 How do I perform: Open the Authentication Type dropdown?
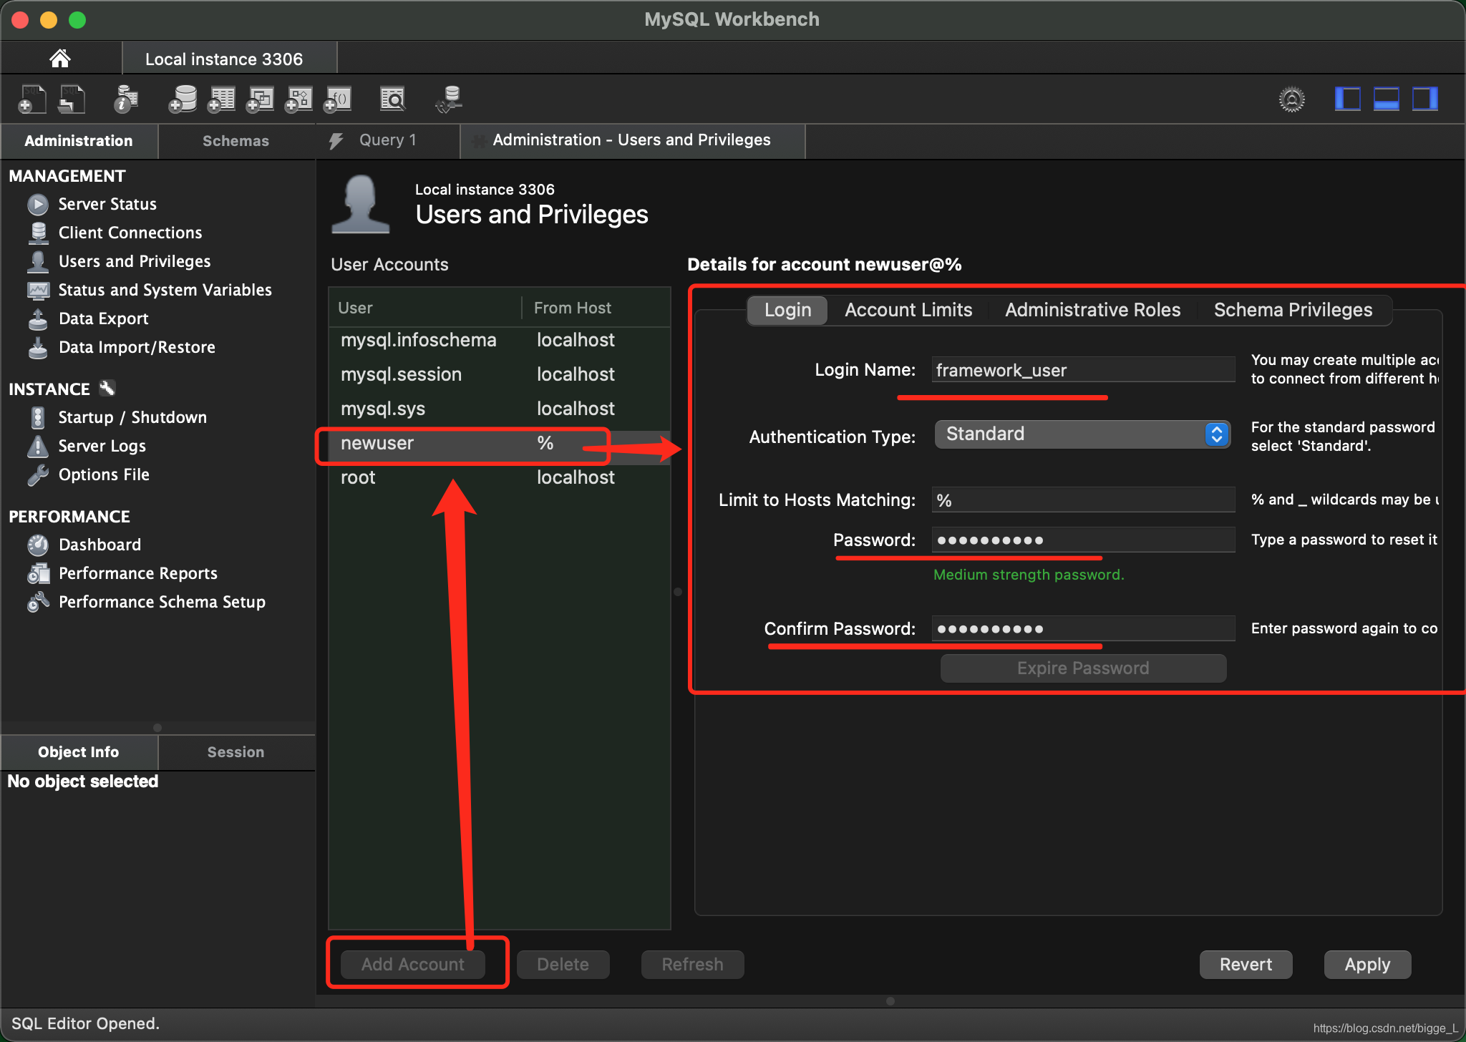[x=1082, y=434]
